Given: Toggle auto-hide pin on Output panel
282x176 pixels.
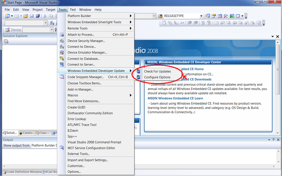Looking at the screenshot, I should pos(274,140).
